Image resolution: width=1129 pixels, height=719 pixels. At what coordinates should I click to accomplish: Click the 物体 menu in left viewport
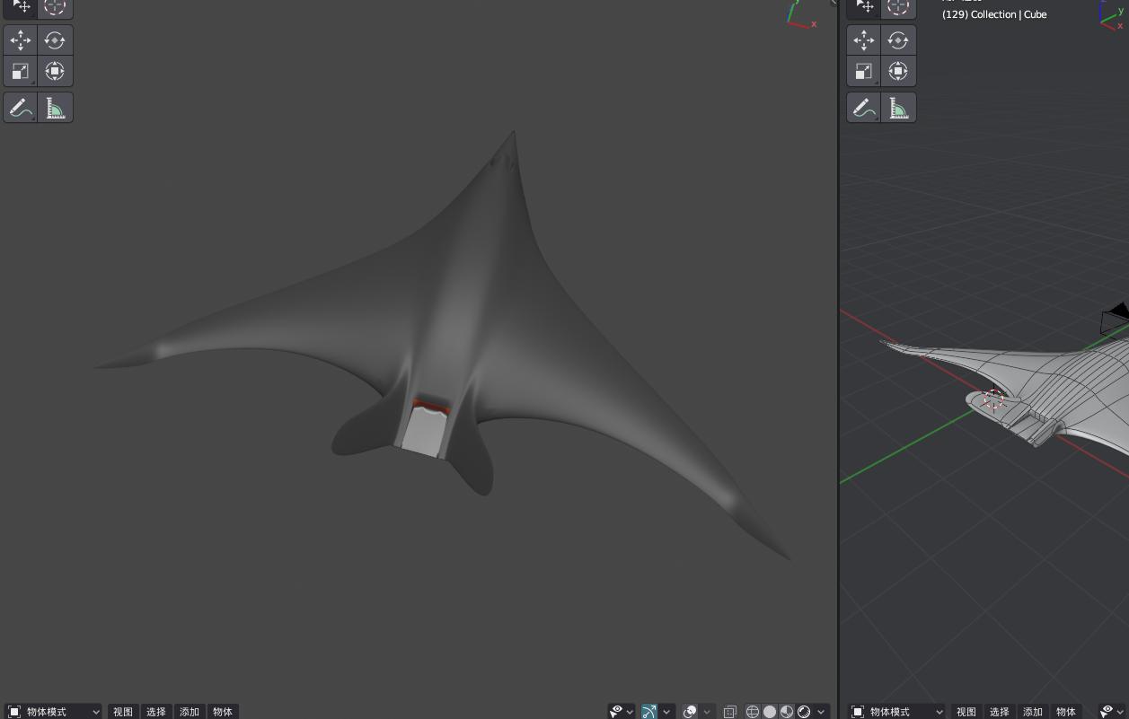click(223, 712)
